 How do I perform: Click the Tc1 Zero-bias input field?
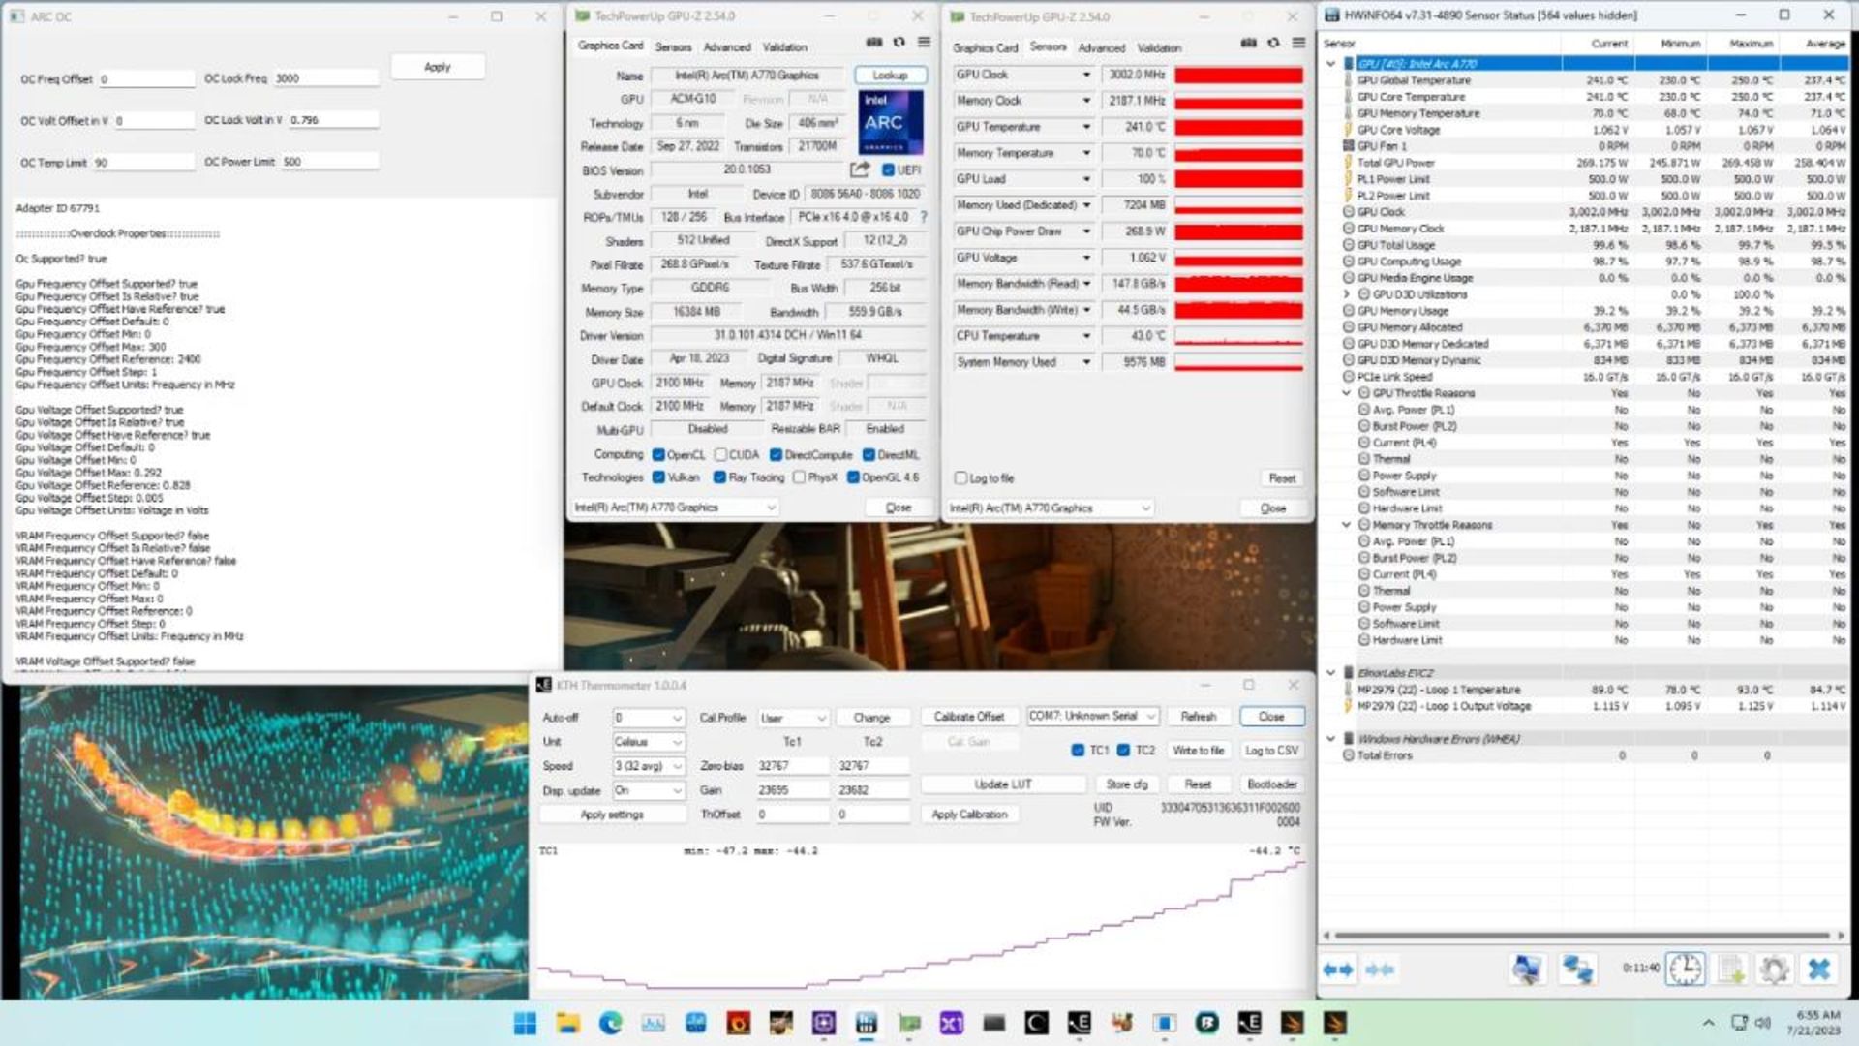click(792, 766)
